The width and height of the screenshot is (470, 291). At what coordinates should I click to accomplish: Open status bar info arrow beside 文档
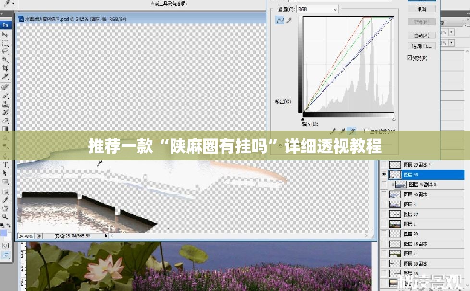pyautogui.click(x=106, y=236)
